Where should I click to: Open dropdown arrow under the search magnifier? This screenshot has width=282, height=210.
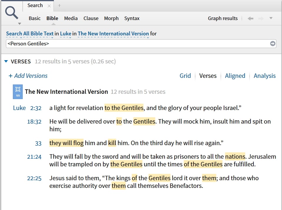point(20,24)
